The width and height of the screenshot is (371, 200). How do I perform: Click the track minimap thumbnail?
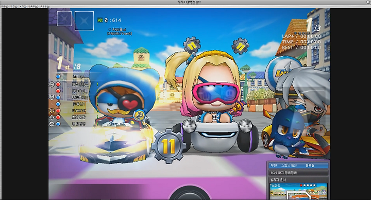point(298,191)
